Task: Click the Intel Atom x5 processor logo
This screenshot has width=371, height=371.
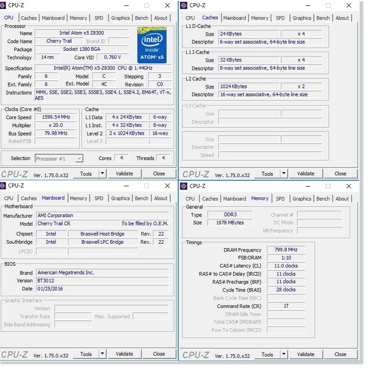Action: pyautogui.click(x=151, y=45)
